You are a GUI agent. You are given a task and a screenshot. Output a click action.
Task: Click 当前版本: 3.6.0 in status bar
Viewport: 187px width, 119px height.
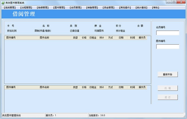pyautogui.click(x=97, y=115)
